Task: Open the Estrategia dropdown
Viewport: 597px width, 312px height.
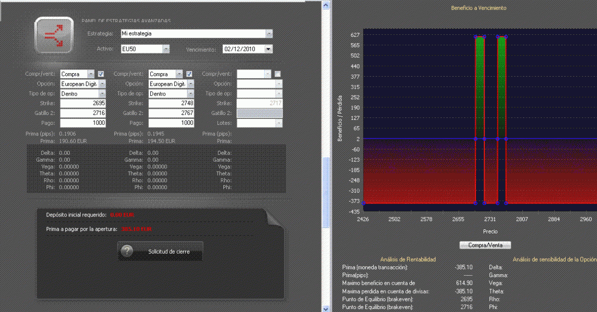Action: pos(269,34)
